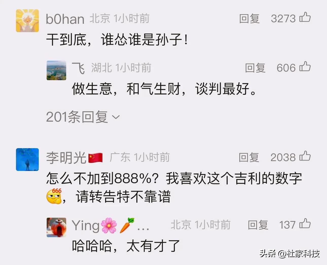
Task: Like Ying's reply with thumbs-up icon
Action: pyautogui.click(x=305, y=224)
